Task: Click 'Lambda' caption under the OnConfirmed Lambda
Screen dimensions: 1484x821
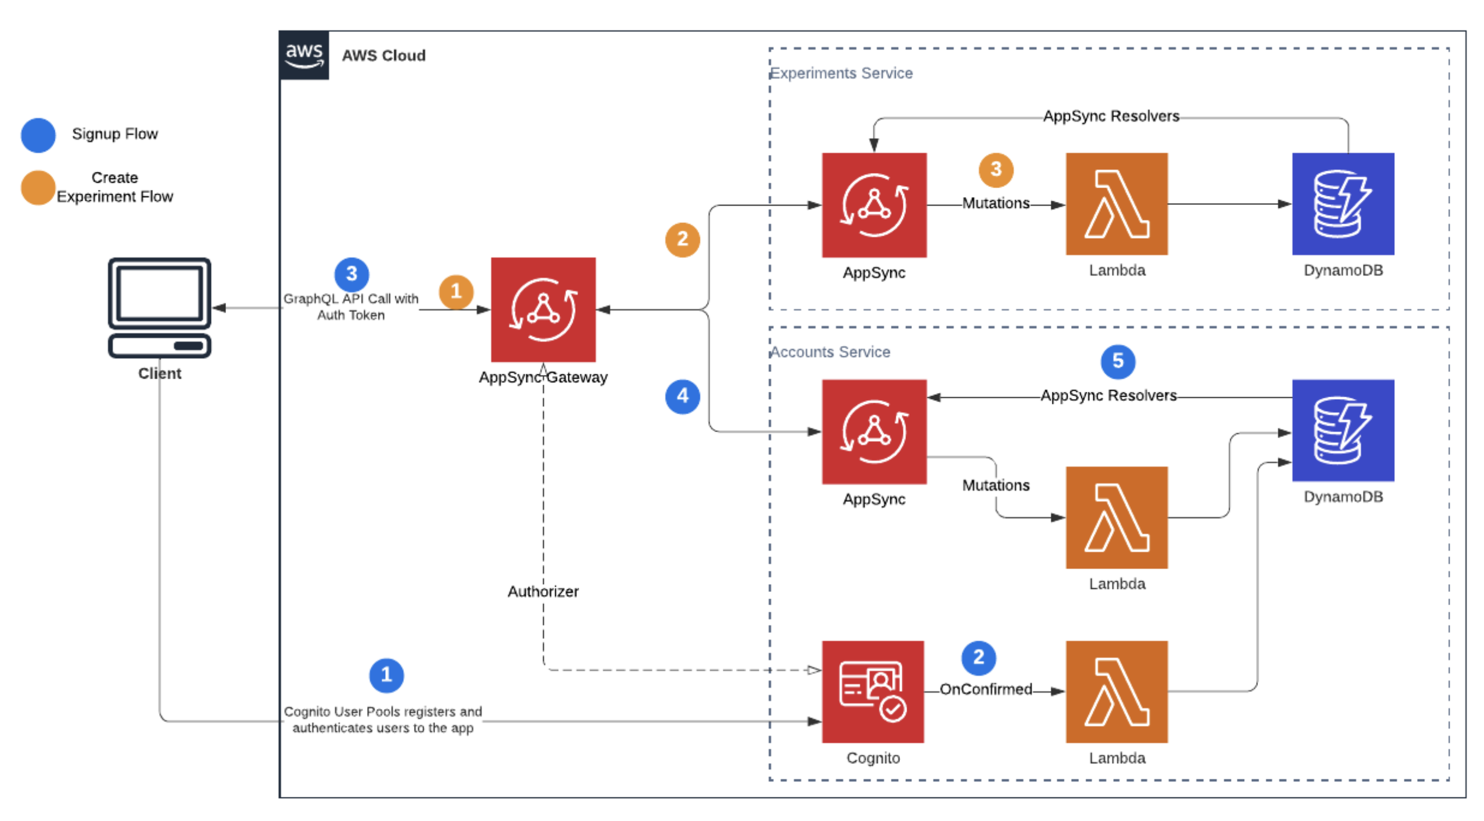Action: (1117, 758)
